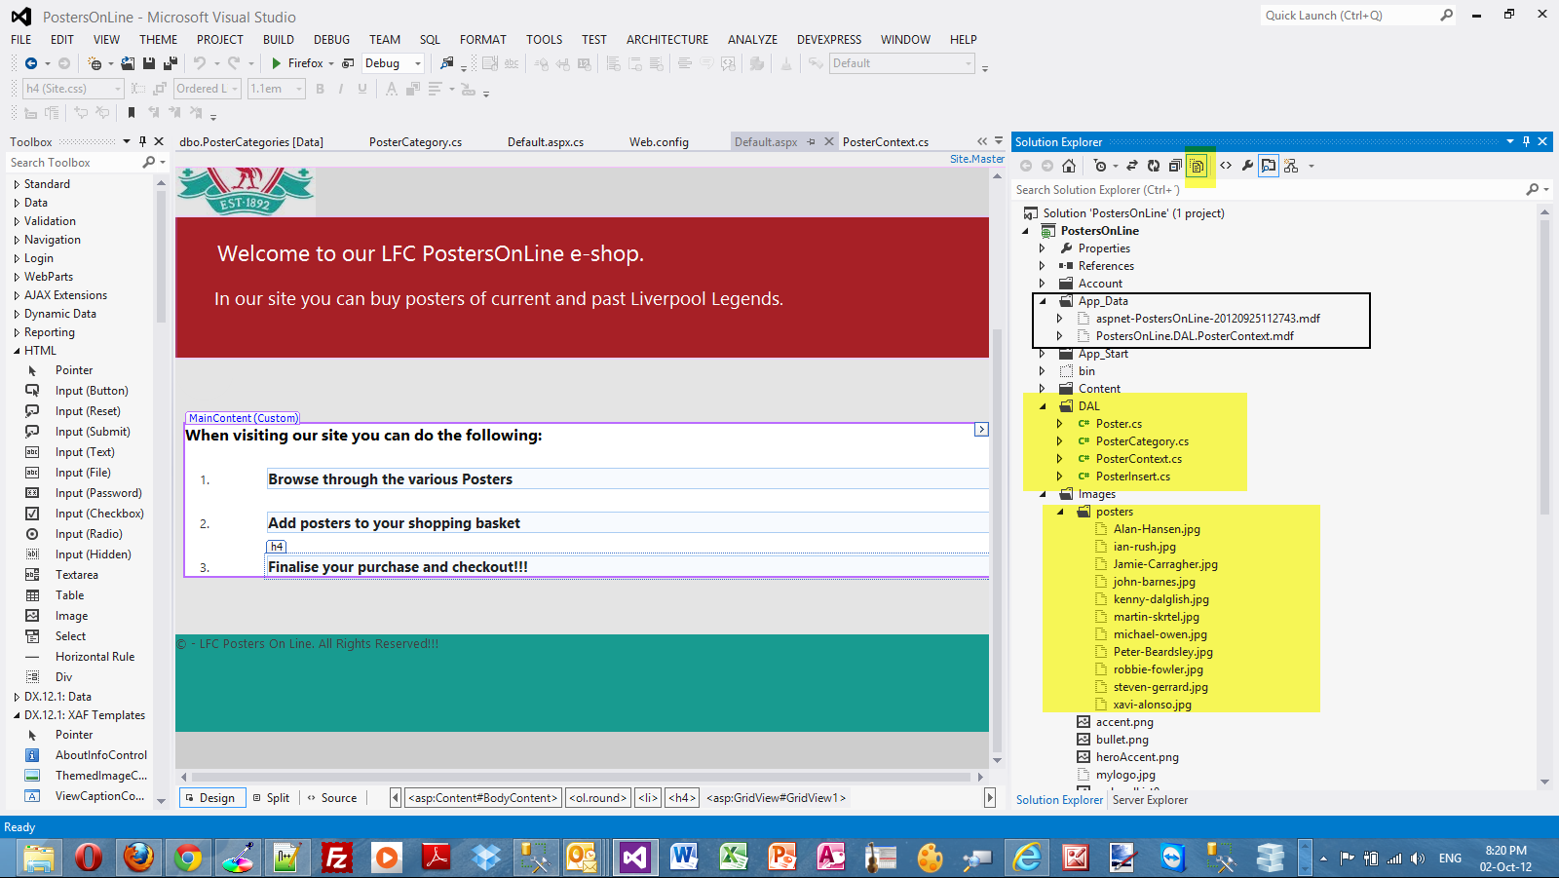Click New Project icon in toolbar

click(x=95, y=63)
